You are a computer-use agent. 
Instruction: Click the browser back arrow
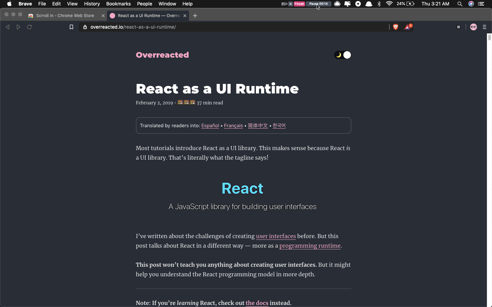coord(8,27)
